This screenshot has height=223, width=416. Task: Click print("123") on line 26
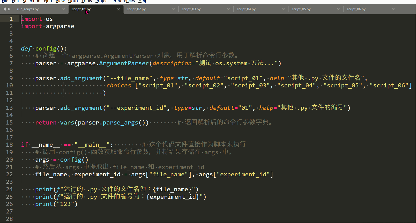pyautogui.click(x=56, y=204)
